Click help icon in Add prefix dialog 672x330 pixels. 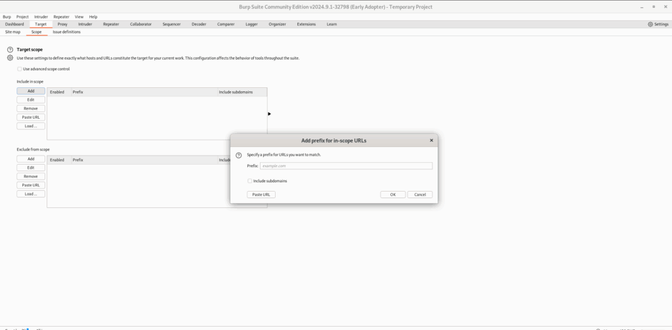coord(239,155)
